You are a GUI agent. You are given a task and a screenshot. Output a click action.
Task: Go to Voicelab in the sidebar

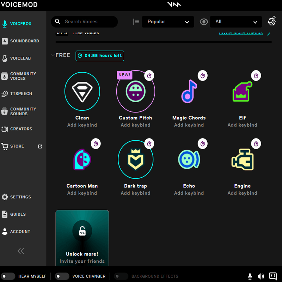pos(20,59)
